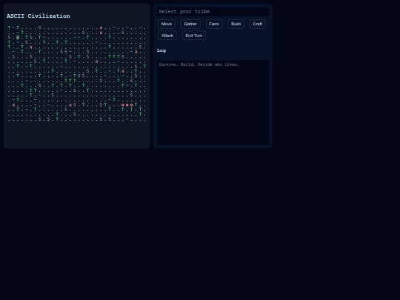End the current turn

pyautogui.click(x=194, y=36)
